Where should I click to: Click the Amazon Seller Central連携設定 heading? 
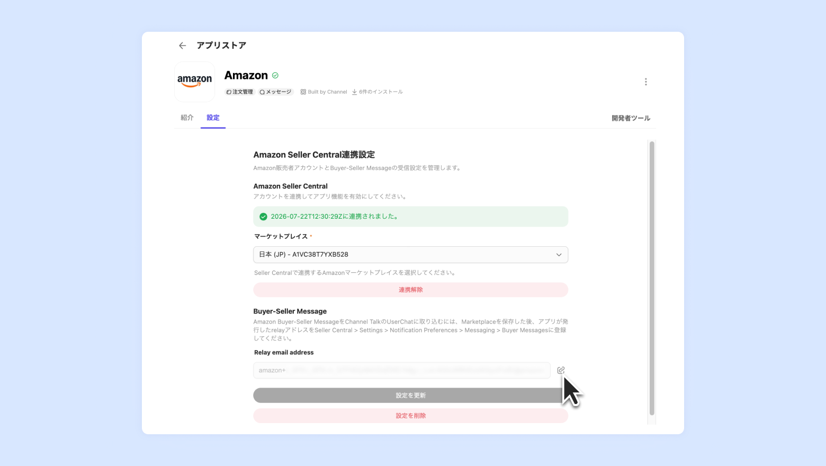[314, 155]
